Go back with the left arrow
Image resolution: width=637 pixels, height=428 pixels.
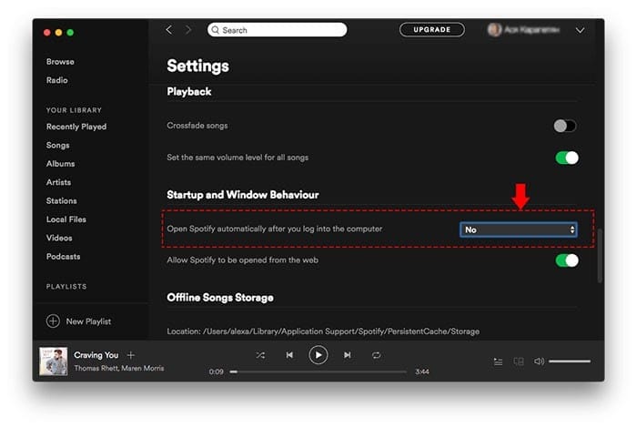[x=169, y=30]
